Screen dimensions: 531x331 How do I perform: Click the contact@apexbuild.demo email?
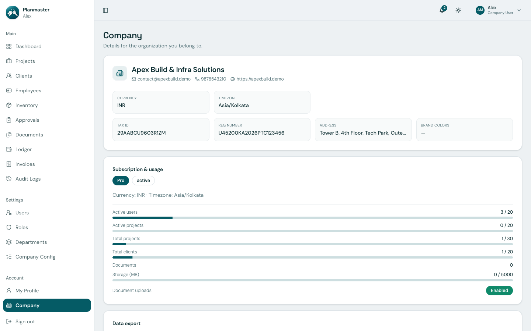point(164,79)
